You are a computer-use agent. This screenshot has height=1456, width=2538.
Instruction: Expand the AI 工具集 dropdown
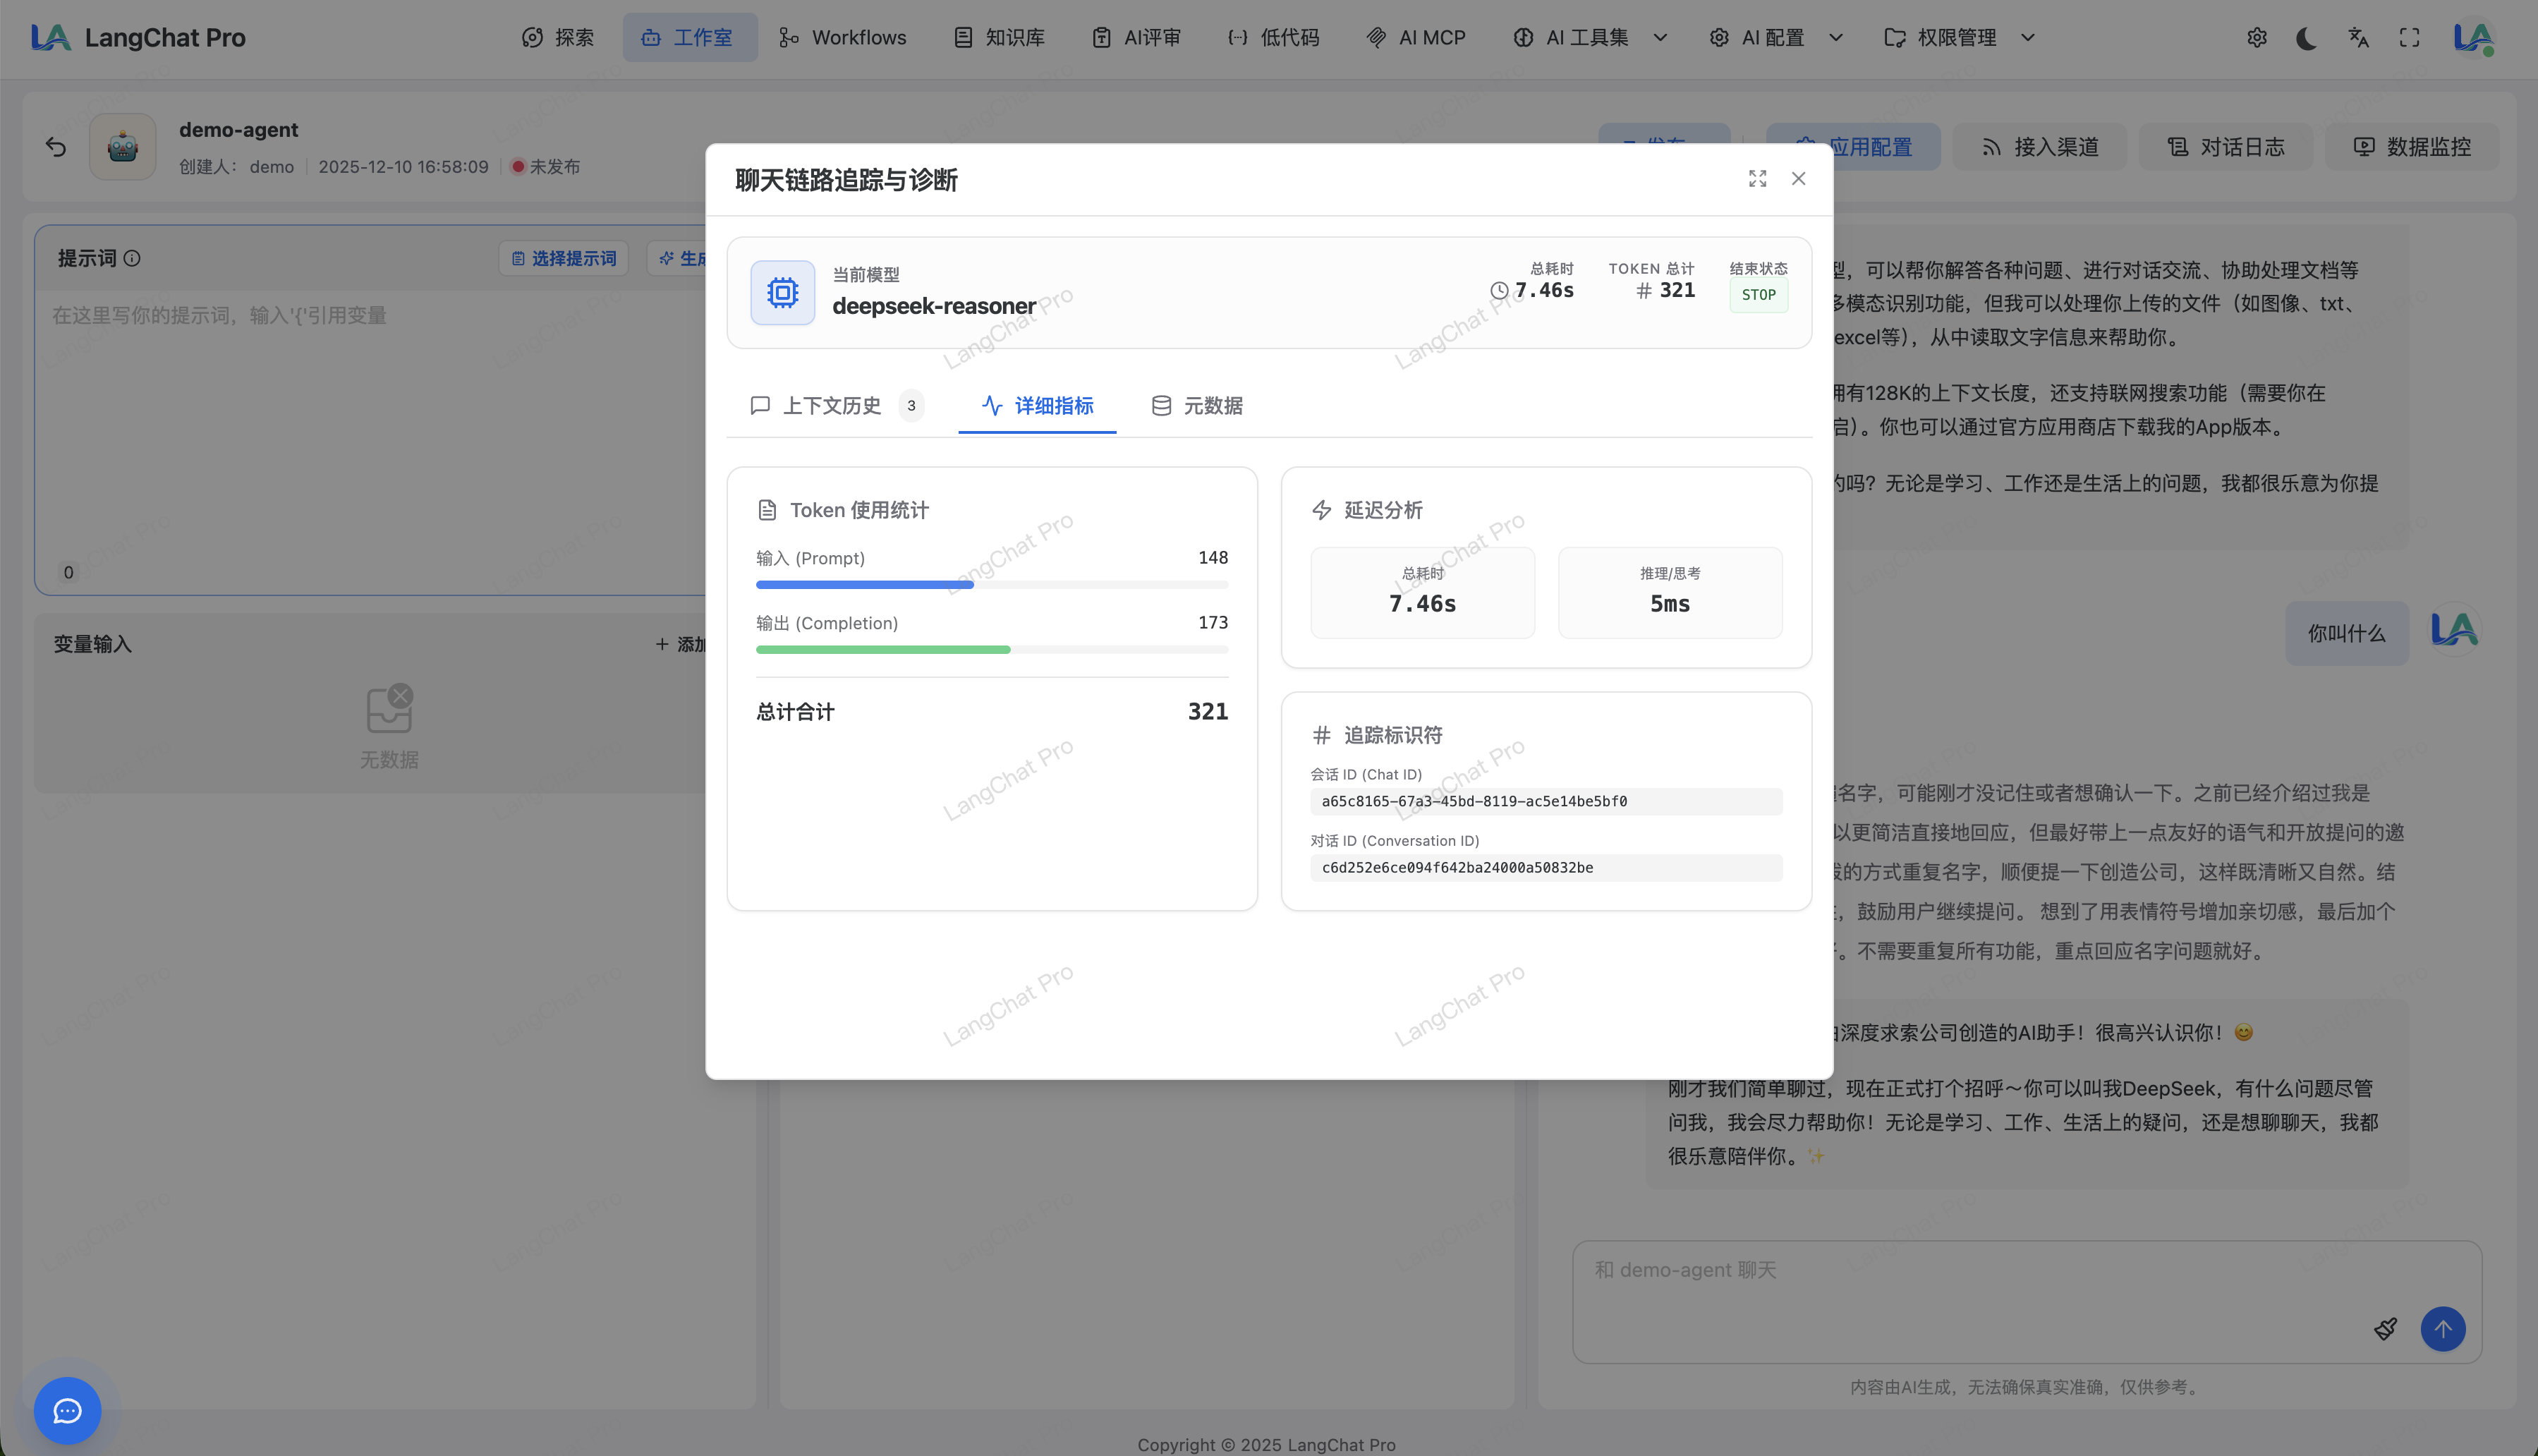click(x=1590, y=38)
